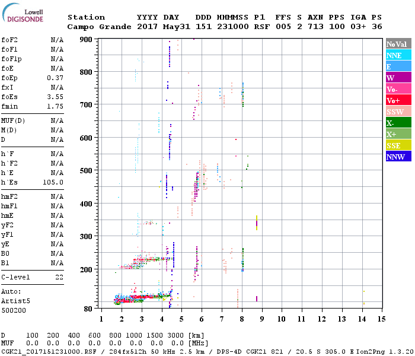Select the NoVal gray legend swatch
Image resolution: width=415 pixels, height=356 pixels.
(398, 44)
